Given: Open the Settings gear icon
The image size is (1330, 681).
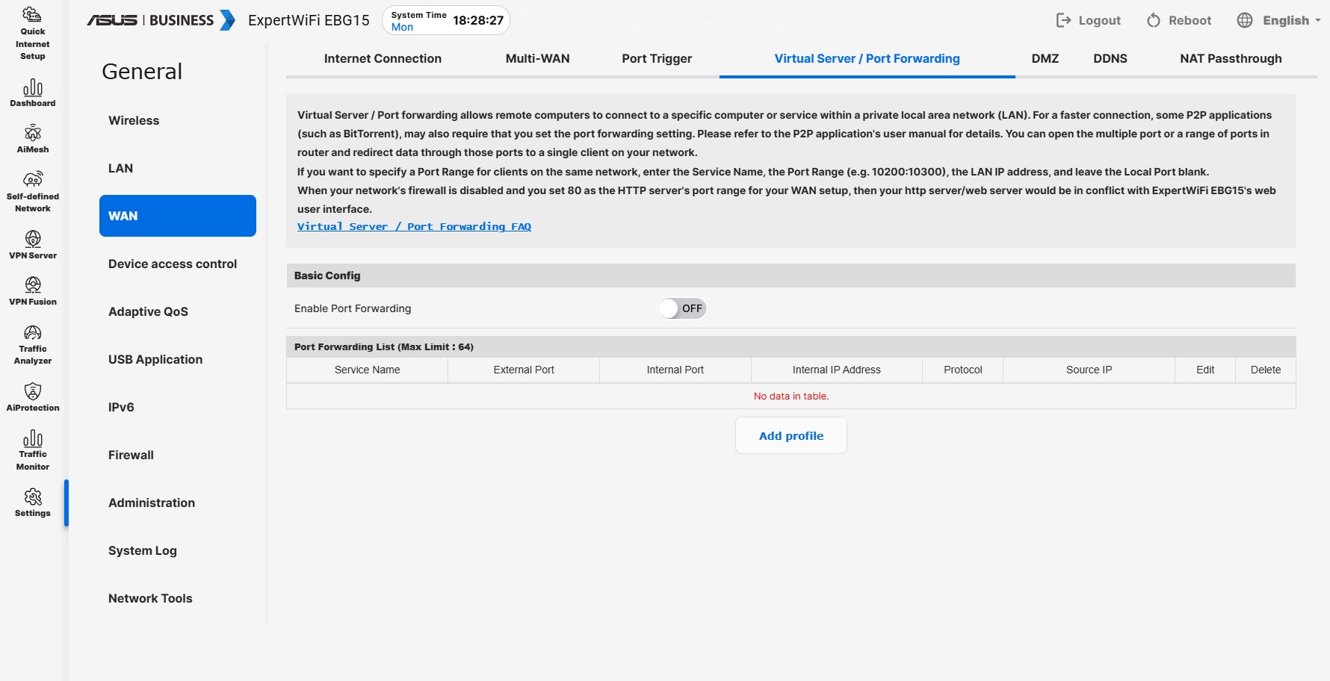Looking at the screenshot, I should pyautogui.click(x=33, y=497).
